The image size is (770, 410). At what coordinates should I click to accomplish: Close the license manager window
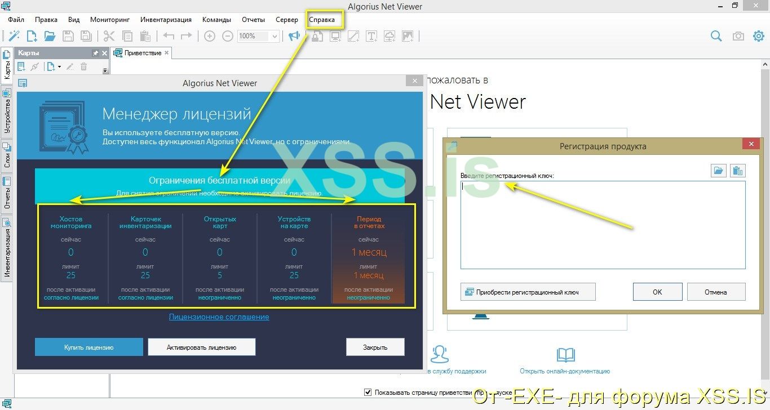[x=415, y=81]
